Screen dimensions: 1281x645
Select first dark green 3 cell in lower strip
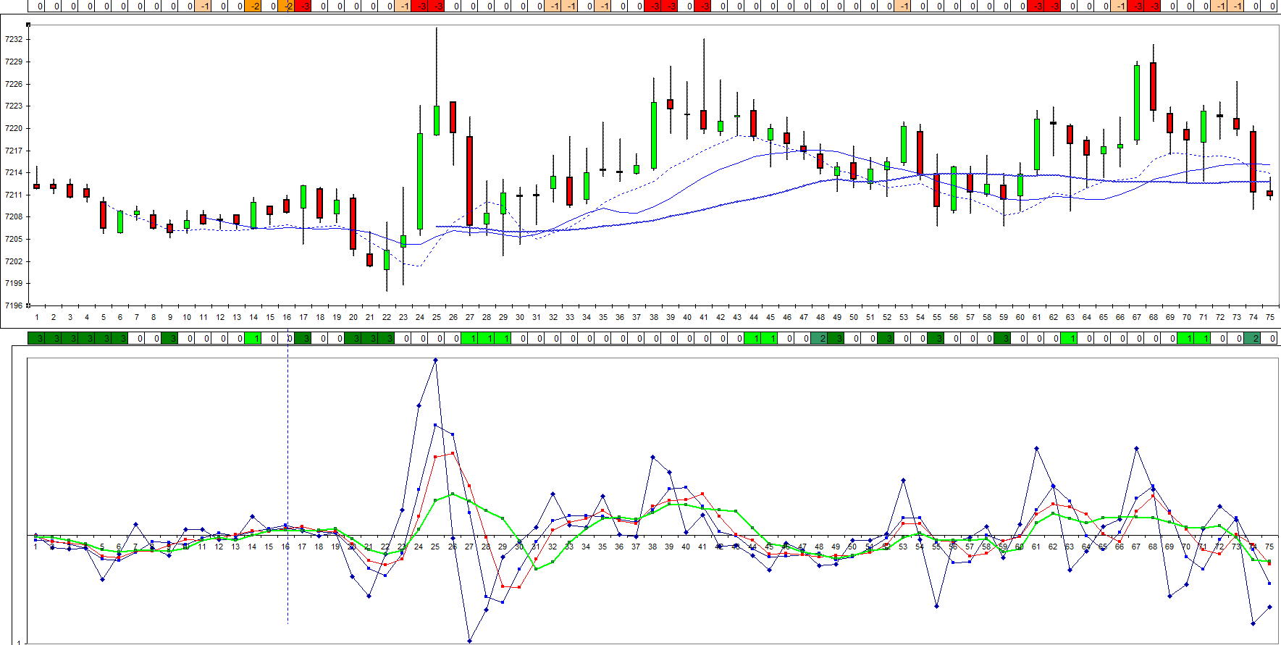[39, 338]
